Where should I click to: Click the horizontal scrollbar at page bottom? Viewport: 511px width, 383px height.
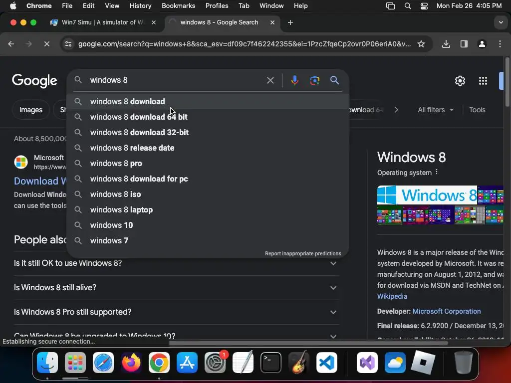tap(308, 343)
